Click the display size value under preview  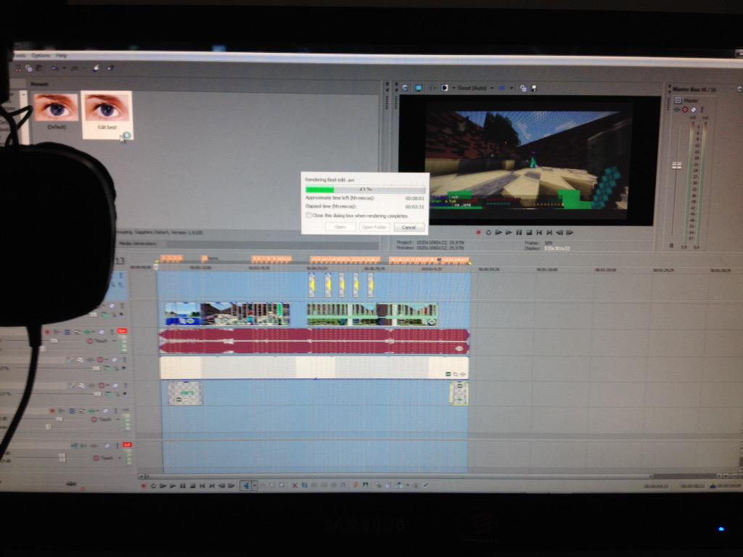[x=557, y=248]
